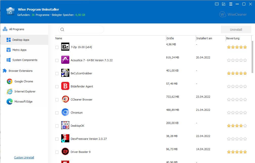View Microsoft Edge extensions
Viewport: 255px width, 163px height.
click(x=24, y=102)
